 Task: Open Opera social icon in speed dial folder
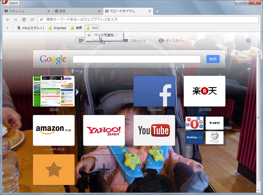click(x=195, y=123)
